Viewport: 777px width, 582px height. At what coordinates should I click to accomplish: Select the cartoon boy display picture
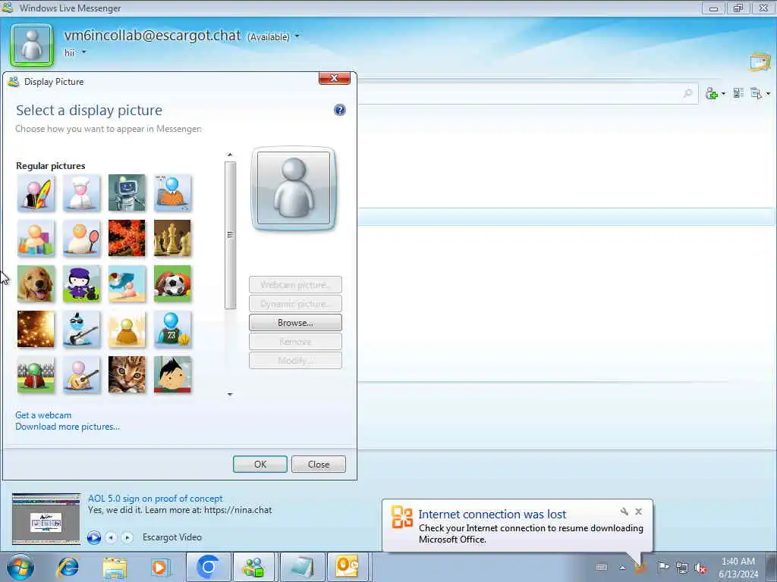tap(172, 375)
